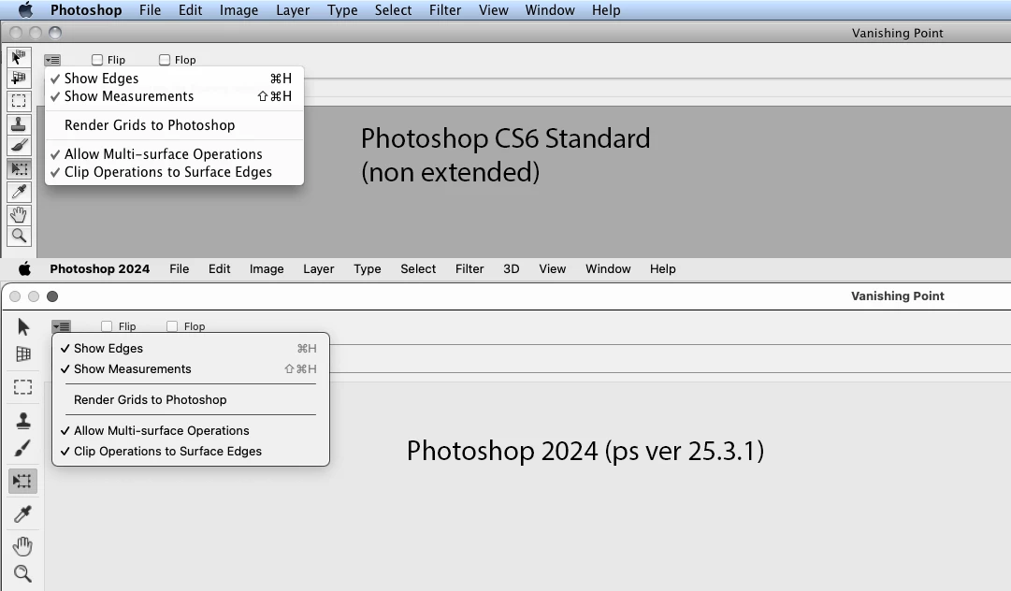The width and height of the screenshot is (1011, 591).
Task: Select Edit Plane tool in CS6 window
Action: click(x=19, y=57)
